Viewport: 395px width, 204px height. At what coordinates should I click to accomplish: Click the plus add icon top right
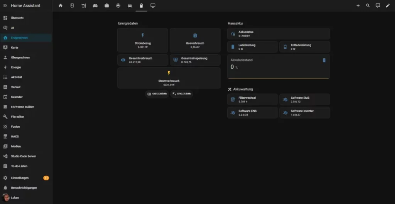[x=358, y=5]
